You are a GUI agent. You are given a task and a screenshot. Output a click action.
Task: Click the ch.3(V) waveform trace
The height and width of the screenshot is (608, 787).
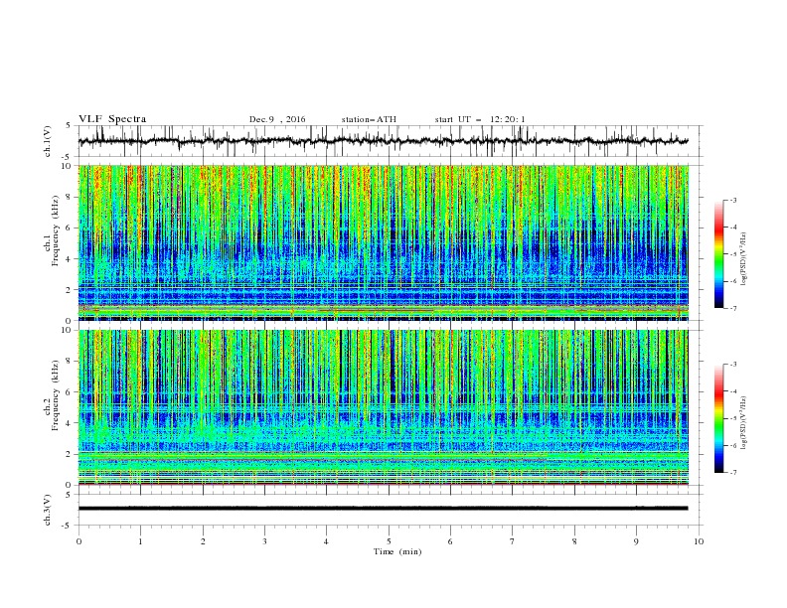(383, 509)
